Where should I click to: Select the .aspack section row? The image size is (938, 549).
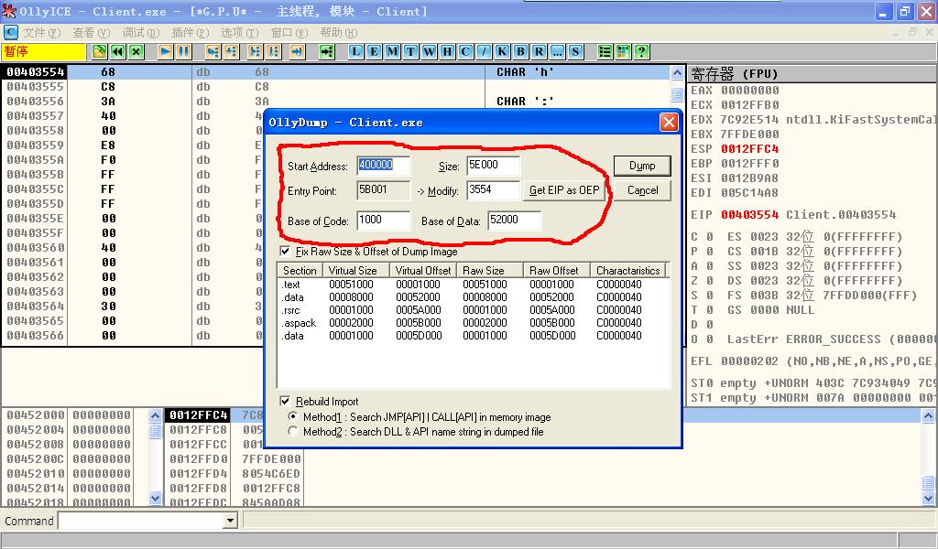coord(473,323)
